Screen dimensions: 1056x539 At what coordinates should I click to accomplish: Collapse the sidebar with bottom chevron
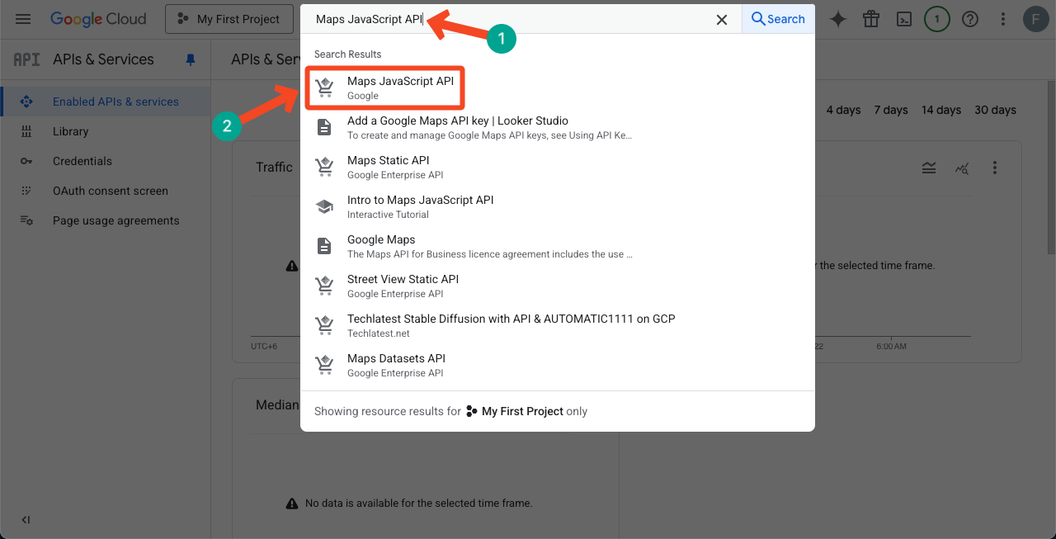click(26, 520)
